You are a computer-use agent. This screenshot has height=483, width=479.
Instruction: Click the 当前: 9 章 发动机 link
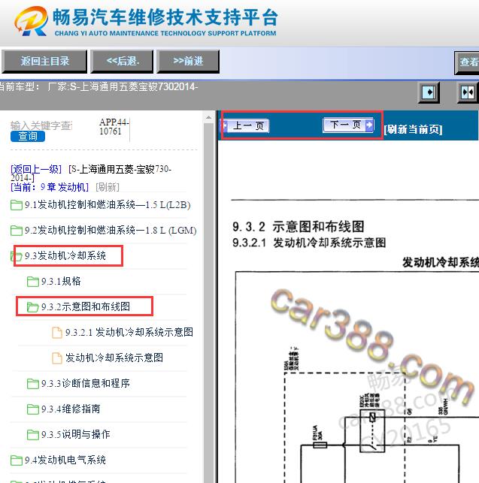click(50, 187)
